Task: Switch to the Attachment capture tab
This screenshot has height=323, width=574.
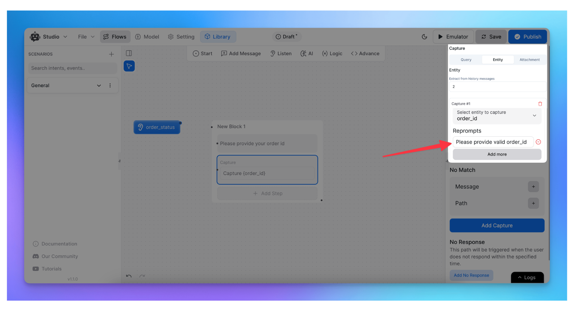Action: [x=530, y=60]
